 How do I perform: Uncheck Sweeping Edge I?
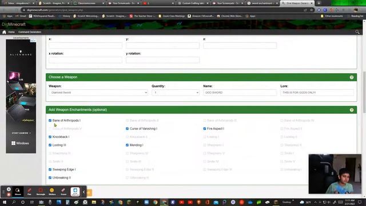pos(50,169)
